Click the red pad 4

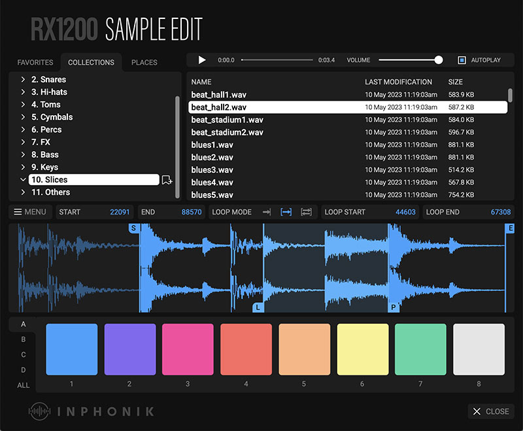click(246, 349)
